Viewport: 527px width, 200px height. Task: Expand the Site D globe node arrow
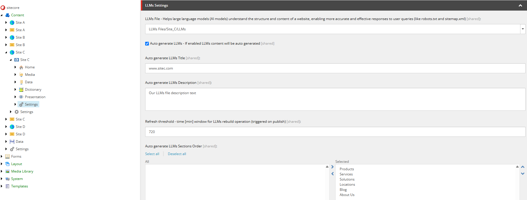tap(6, 127)
